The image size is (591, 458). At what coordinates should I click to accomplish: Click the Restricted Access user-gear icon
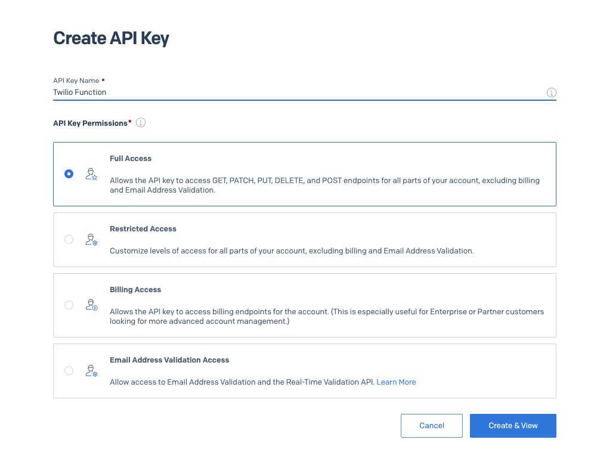point(91,240)
